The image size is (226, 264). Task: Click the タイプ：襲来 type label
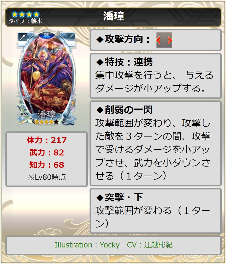26,21
